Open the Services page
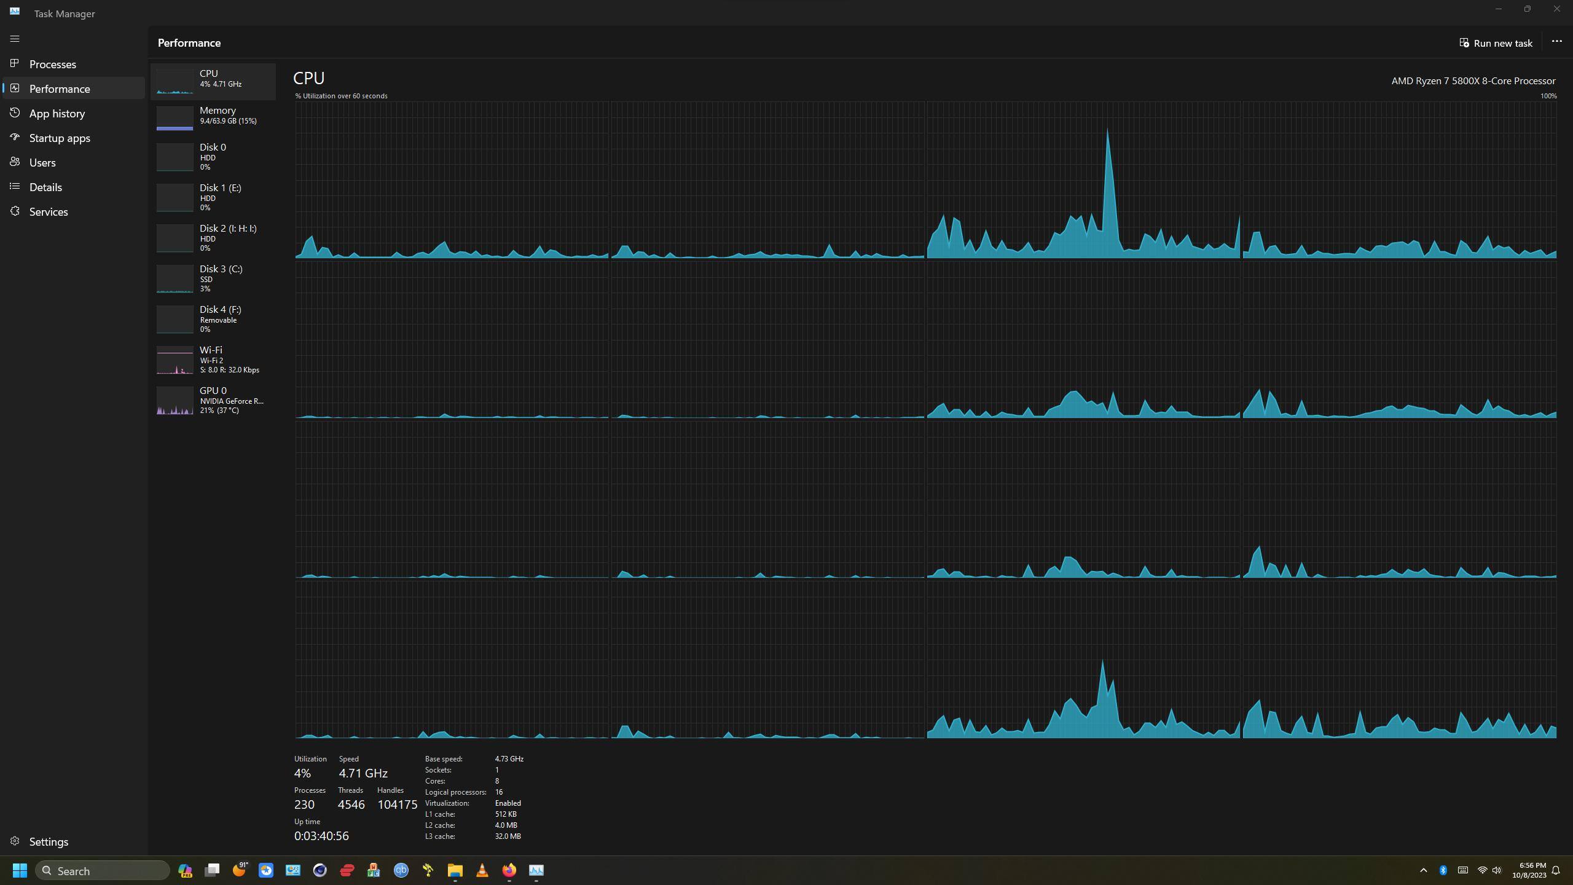Viewport: 1573px width, 885px height. click(x=49, y=212)
